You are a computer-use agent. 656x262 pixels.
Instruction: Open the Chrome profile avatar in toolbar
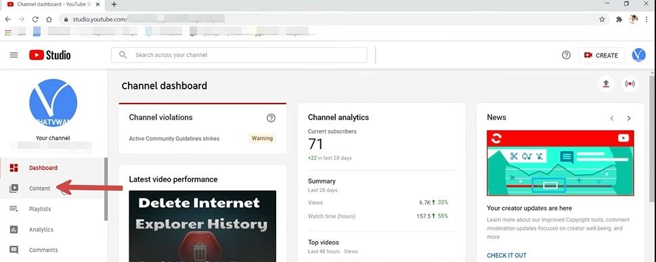click(634, 19)
